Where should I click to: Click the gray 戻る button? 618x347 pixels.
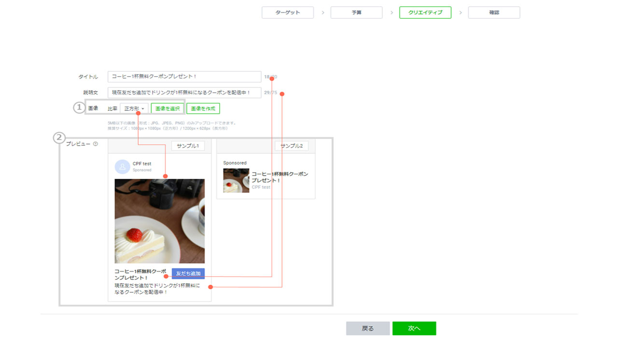point(367,328)
